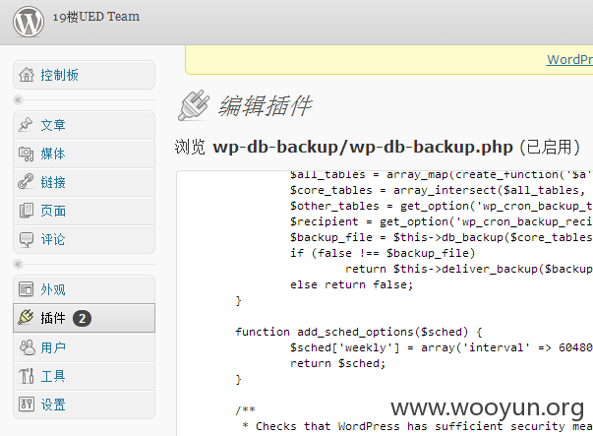This screenshot has width=593, height=436.
Task: Click the house icon beside 控制板
Action: click(x=27, y=75)
